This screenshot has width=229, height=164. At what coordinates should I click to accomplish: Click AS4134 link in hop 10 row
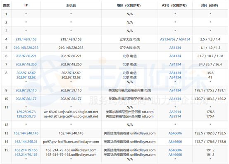pos(175,99)
